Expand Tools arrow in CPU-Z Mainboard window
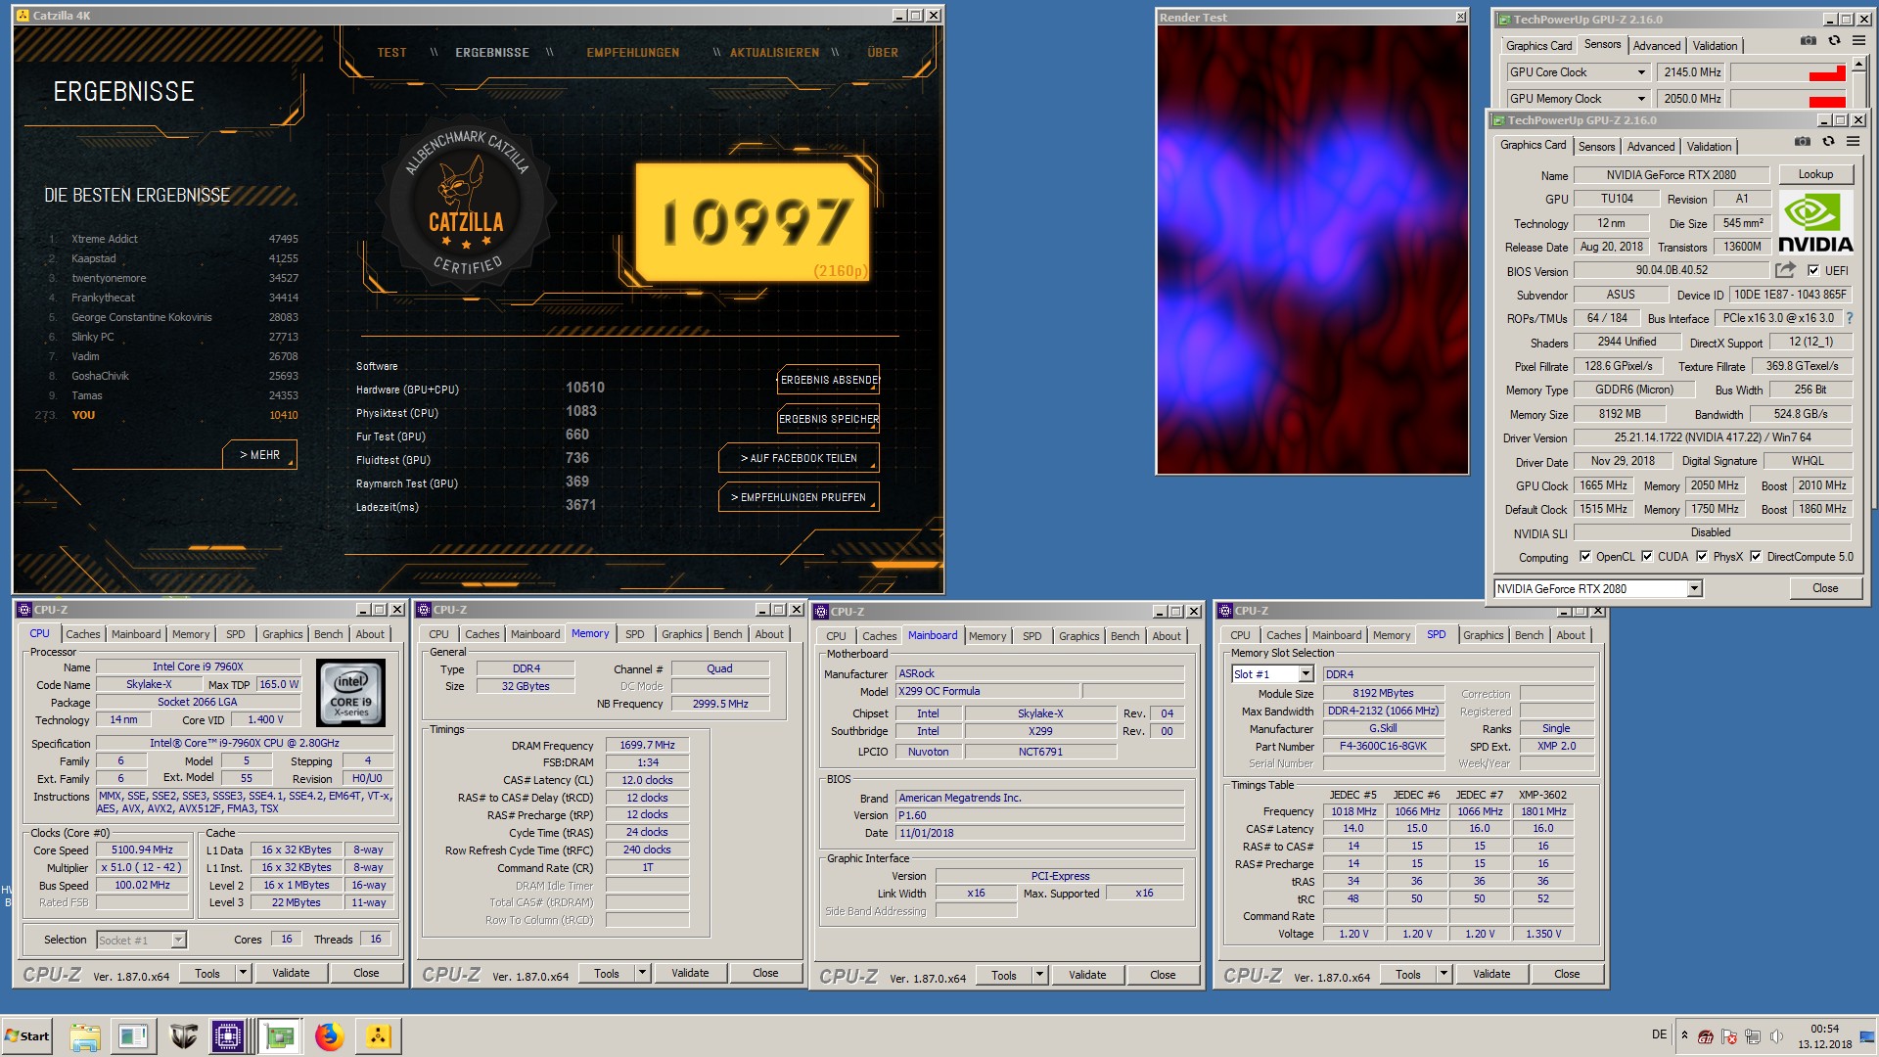 (1039, 975)
